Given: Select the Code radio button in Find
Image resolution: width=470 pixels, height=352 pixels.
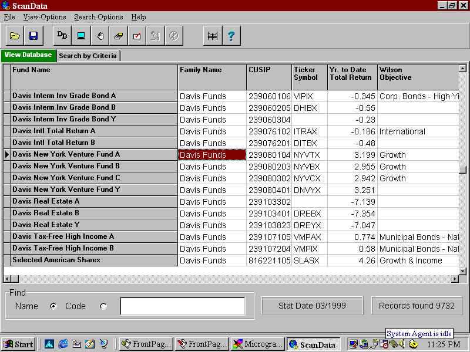Looking at the screenshot, I should point(103,306).
